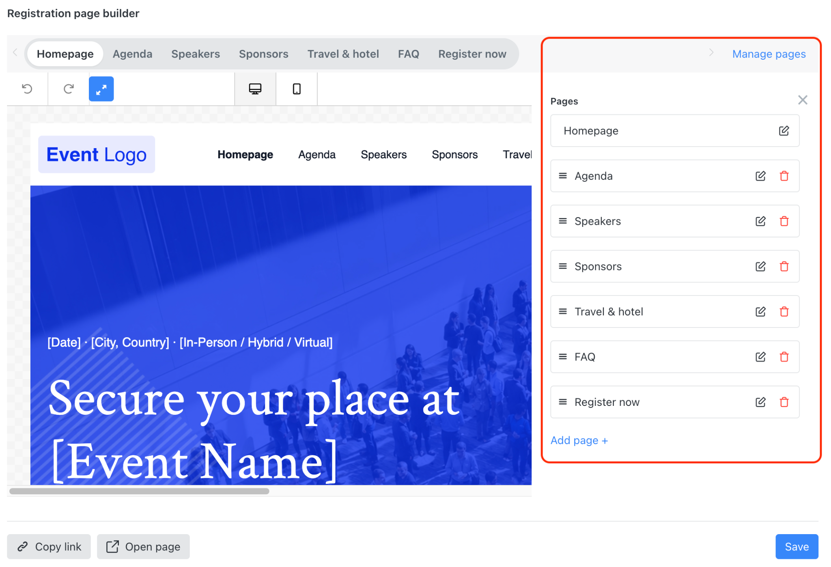Open the FAQ tab

pyautogui.click(x=408, y=54)
